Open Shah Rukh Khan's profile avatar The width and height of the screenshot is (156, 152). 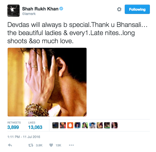(13, 11)
